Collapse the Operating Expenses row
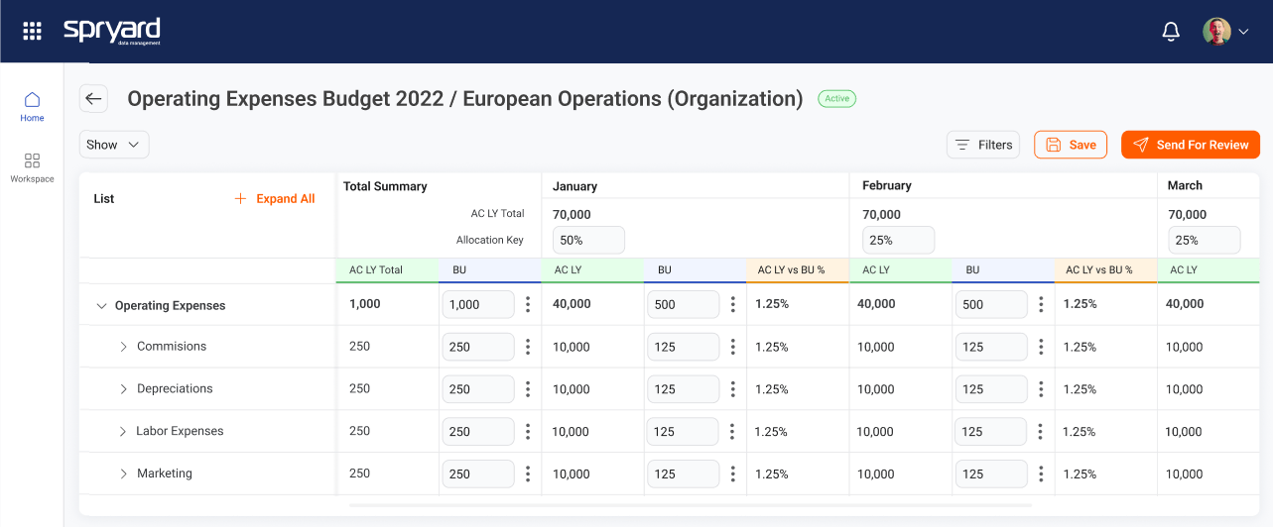 (x=101, y=306)
